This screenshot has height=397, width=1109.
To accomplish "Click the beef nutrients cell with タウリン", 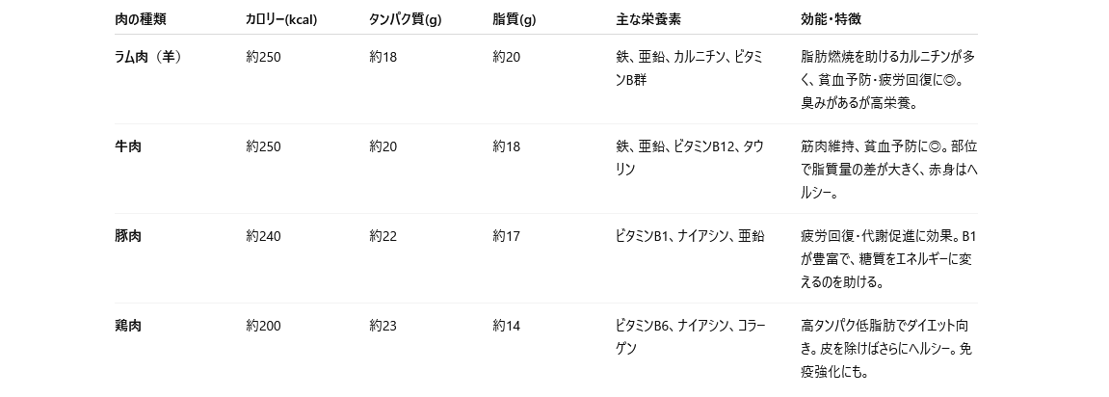I will (x=690, y=158).
